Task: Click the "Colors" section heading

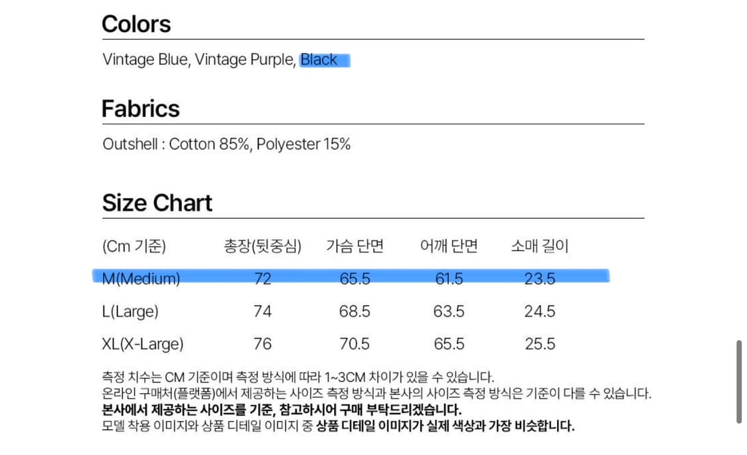Action: [136, 24]
